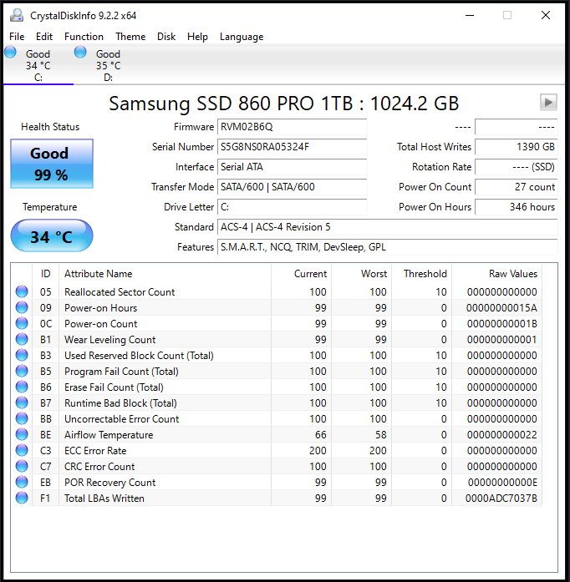Switch to the D: drive tab
This screenshot has width=570, height=582.
(108, 65)
